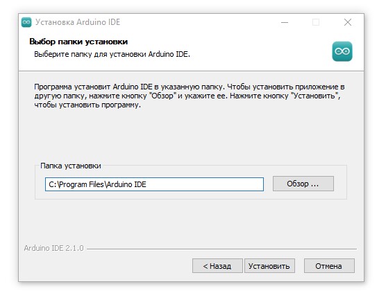The height and width of the screenshot is (300, 386).
Task: Go back with the Назад button
Action: point(217,266)
